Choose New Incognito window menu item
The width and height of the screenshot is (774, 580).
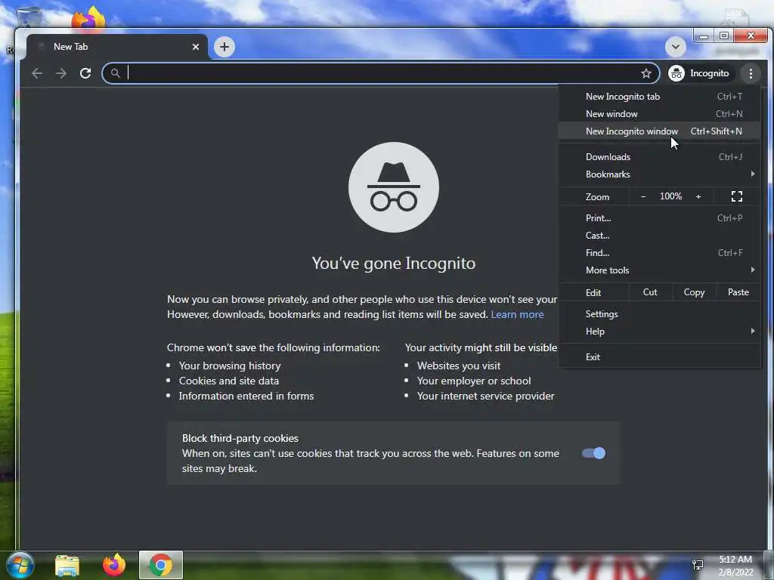(659, 131)
